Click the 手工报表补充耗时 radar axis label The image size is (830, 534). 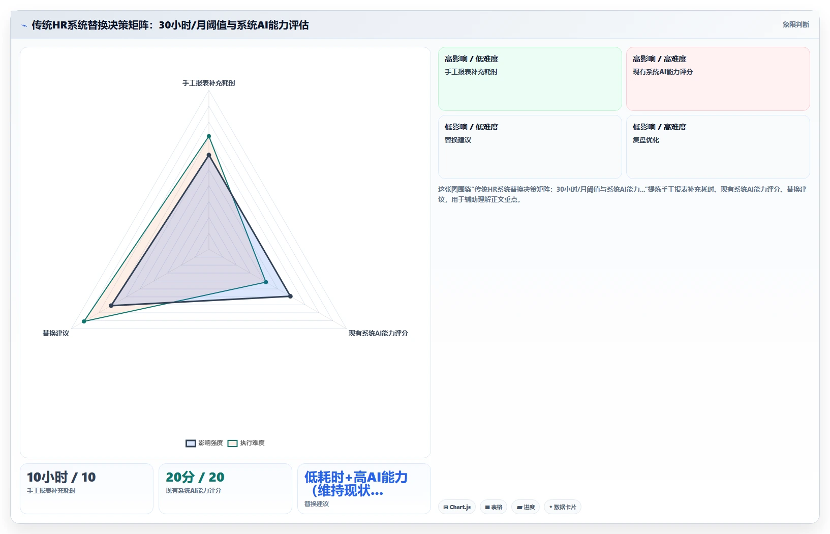pos(209,83)
